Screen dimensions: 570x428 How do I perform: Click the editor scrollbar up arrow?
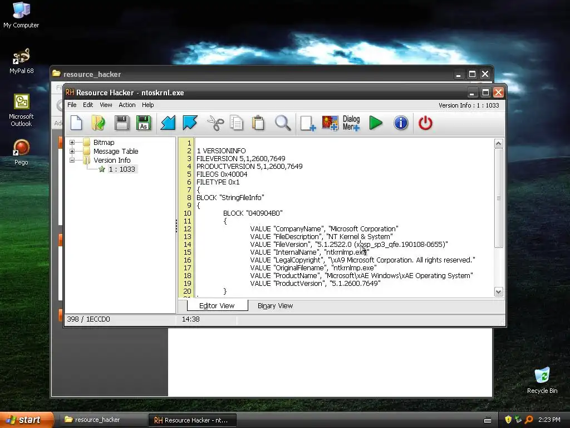[x=498, y=143]
